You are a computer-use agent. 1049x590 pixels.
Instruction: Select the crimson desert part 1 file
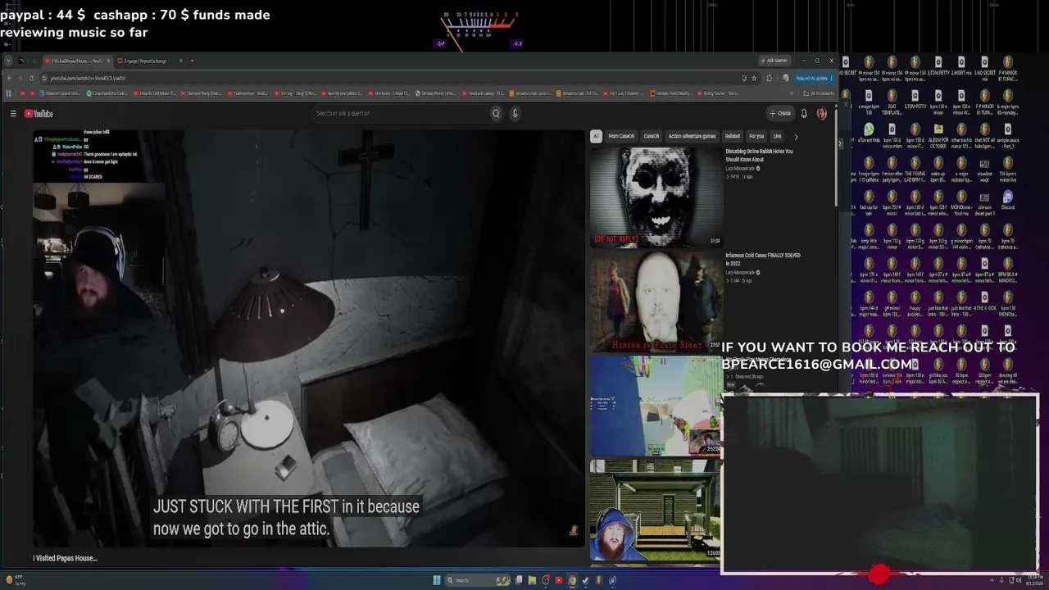pos(984,205)
